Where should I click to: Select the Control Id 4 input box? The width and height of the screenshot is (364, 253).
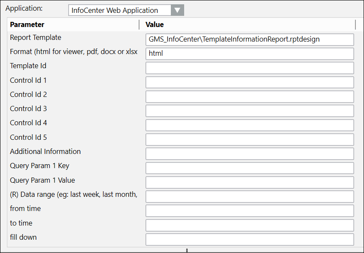[x=249, y=125]
